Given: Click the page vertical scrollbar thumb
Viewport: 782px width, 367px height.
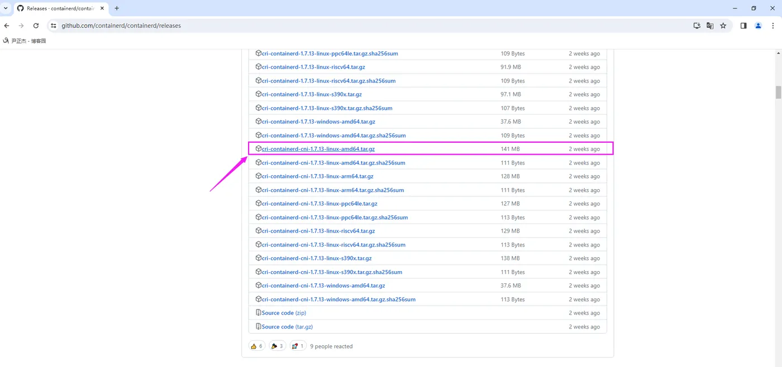Looking at the screenshot, I should [778, 92].
